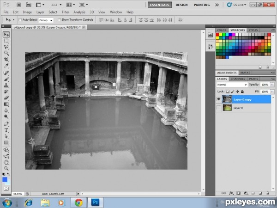Toggle lock image pixels
The height and width of the screenshot is (208, 277).
pos(233,92)
